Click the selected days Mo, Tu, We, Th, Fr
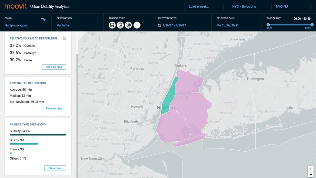Viewport: 316px width, 178px height. click(x=228, y=25)
